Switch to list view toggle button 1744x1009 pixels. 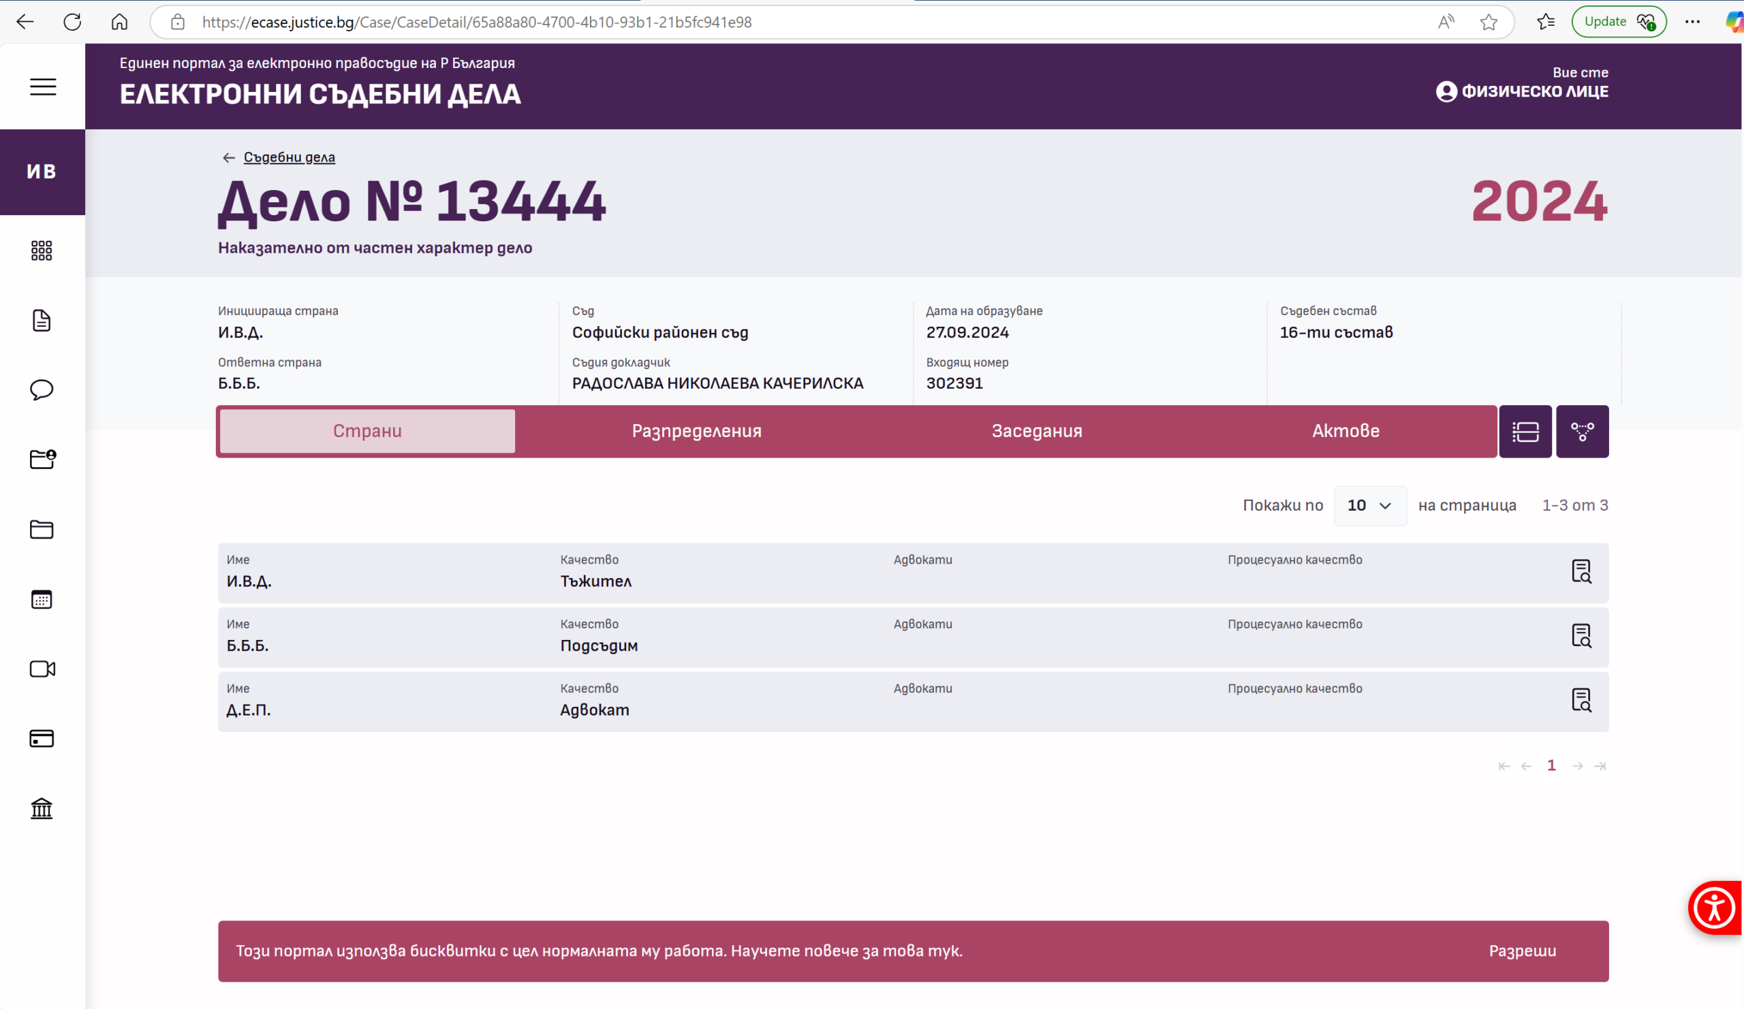1525,432
